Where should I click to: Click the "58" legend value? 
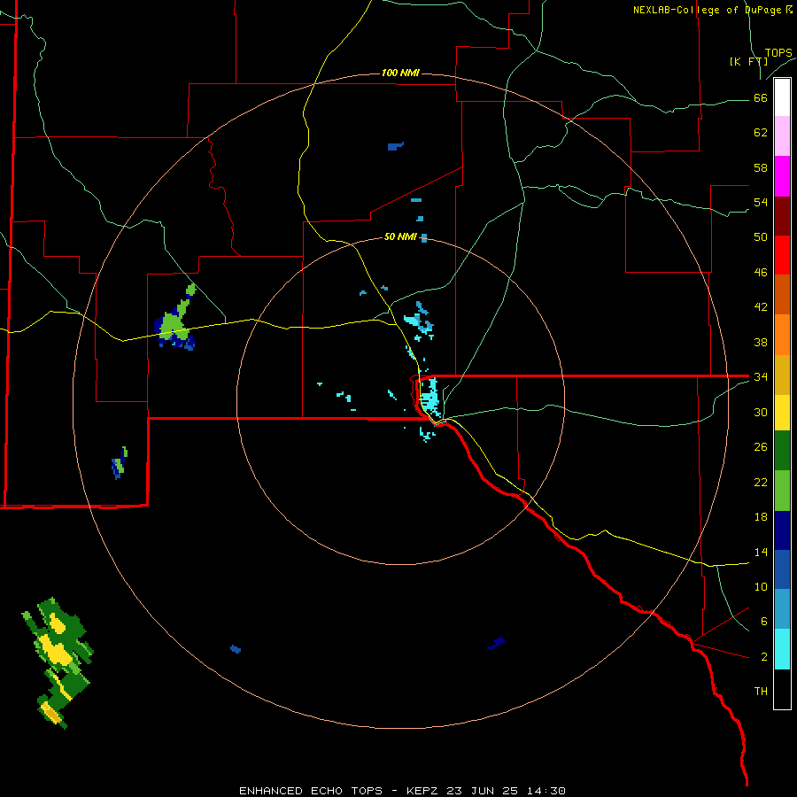pos(761,167)
